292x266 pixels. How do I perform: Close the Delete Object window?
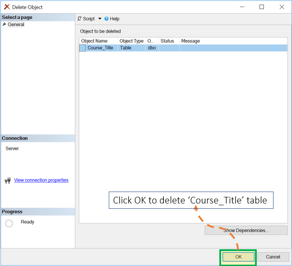tap(281, 7)
